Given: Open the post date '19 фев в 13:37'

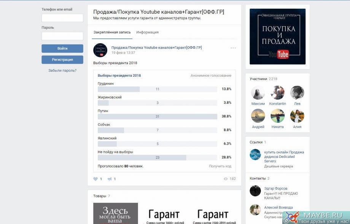Looking at the screenshot, I should pos(123,53).
